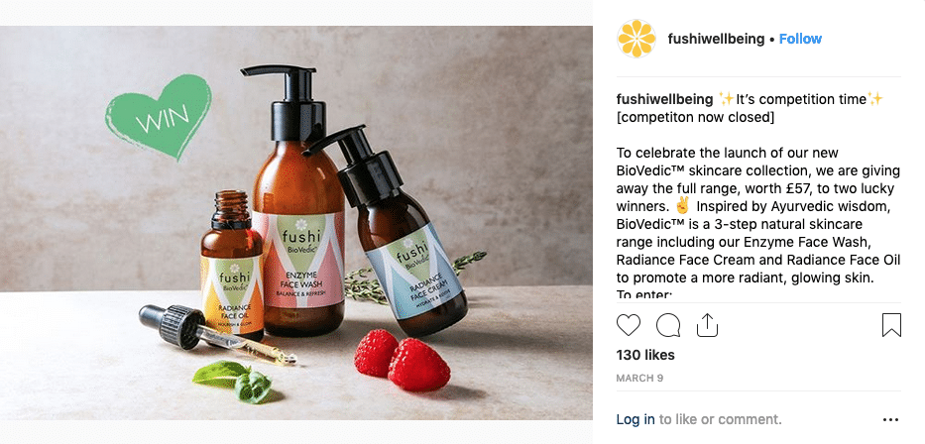View the 130 likes list
Viewport: 925px width, 444px height.
tap(645, 355)
